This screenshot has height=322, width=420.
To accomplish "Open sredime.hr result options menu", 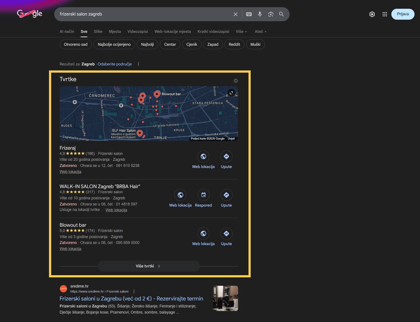I will click(x=134, y=291).
